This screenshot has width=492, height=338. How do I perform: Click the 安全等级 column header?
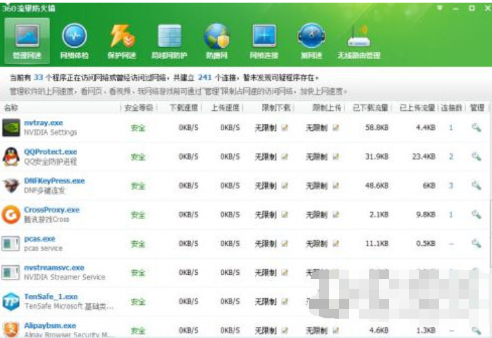(138, 108)
